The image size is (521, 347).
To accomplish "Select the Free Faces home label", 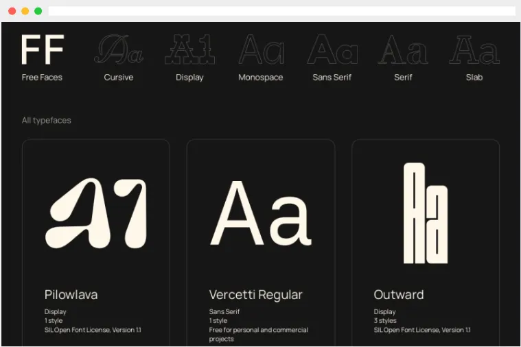I will 42,77.
